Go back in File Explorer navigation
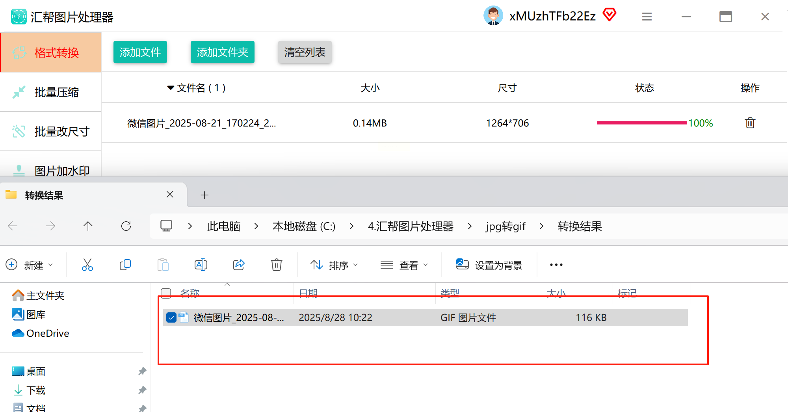 (x=13, y=226)
